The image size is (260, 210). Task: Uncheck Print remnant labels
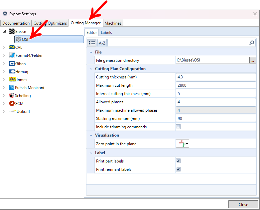click(x=178, y=169)
